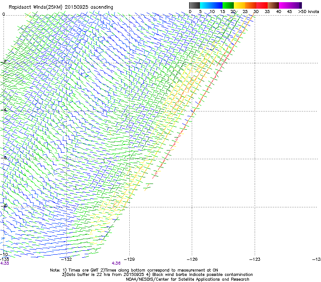Screen dimensions: 321x282
Task: Click the '0' latitude label at top-left
Action: (3, 14)
